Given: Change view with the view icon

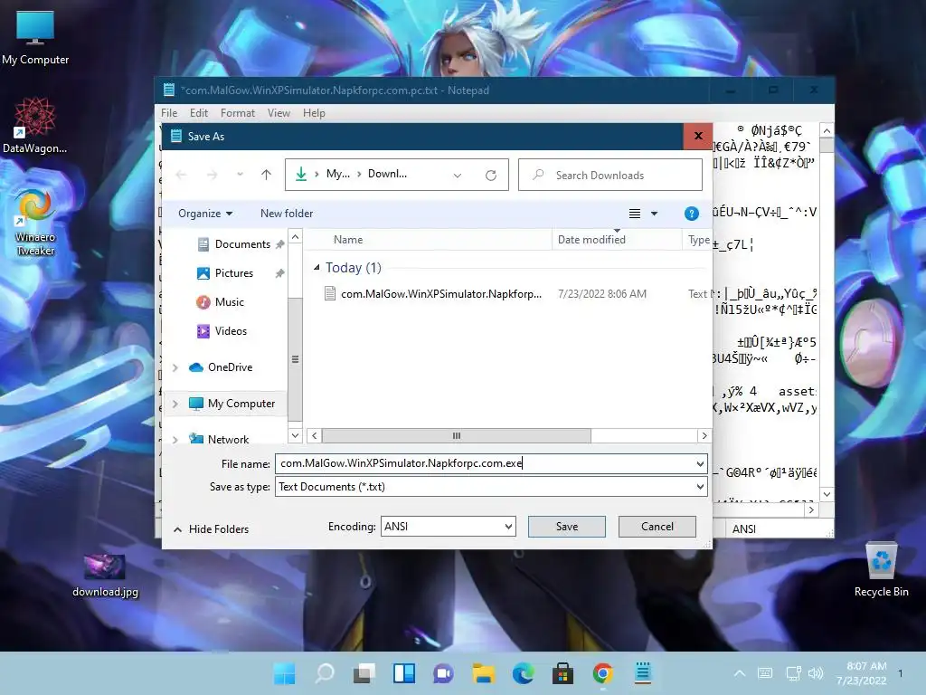Looking at the screenshot, I should pos(635,214).
